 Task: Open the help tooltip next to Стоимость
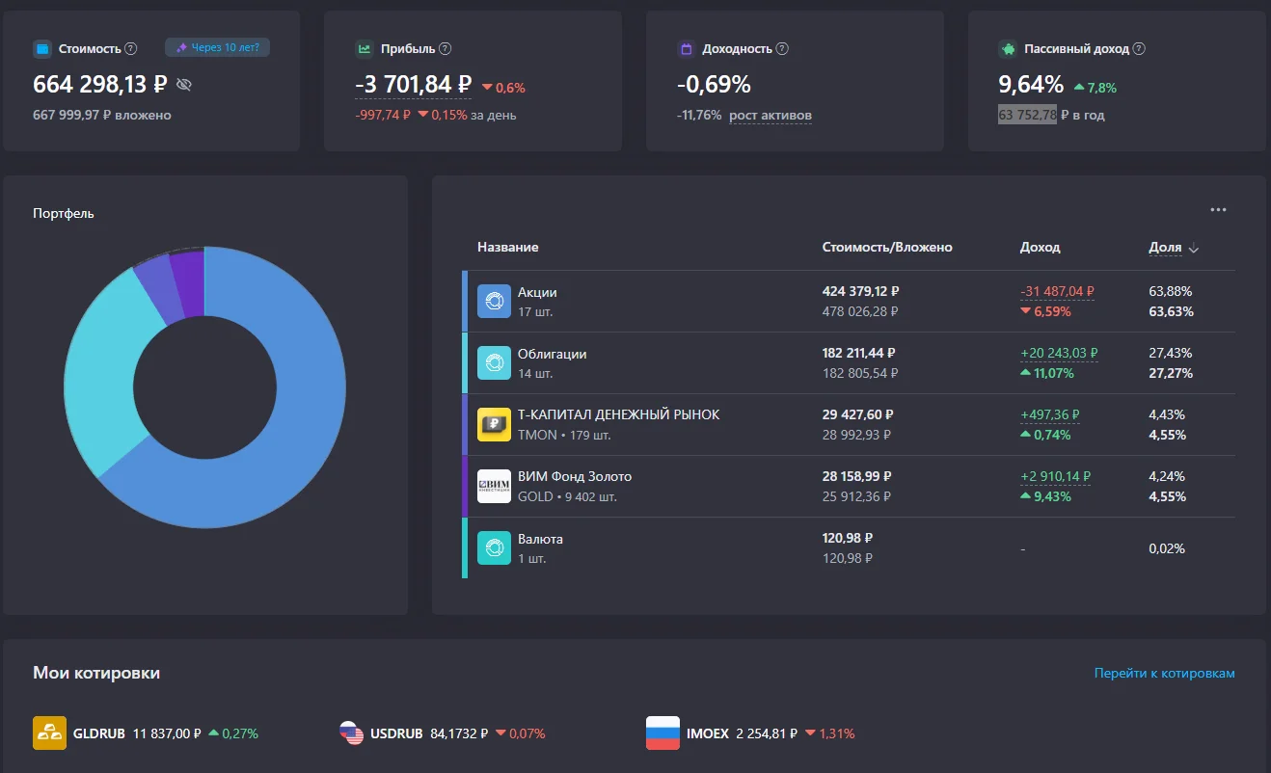(x=131, y=48)
